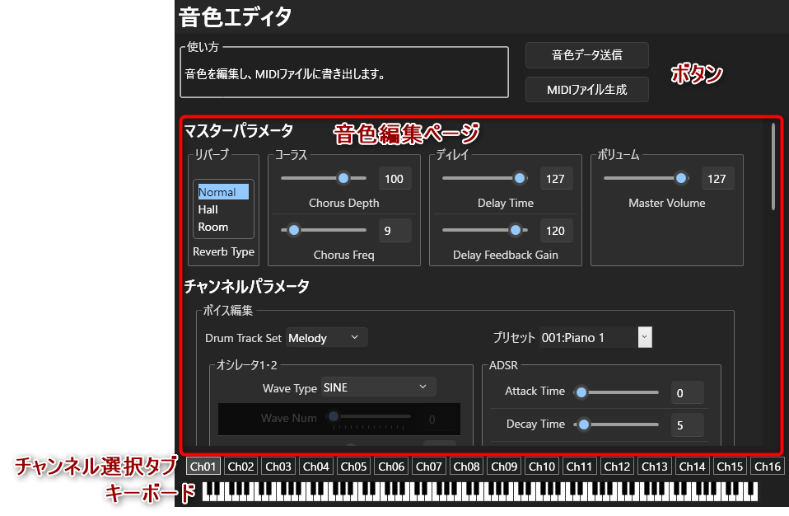Click the Master Volume slider

(647, 178)
